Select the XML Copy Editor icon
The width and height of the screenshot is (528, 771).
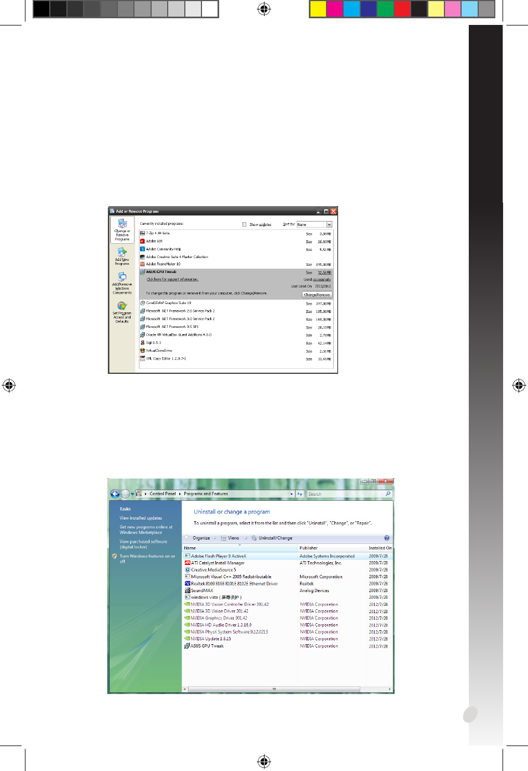142,358
